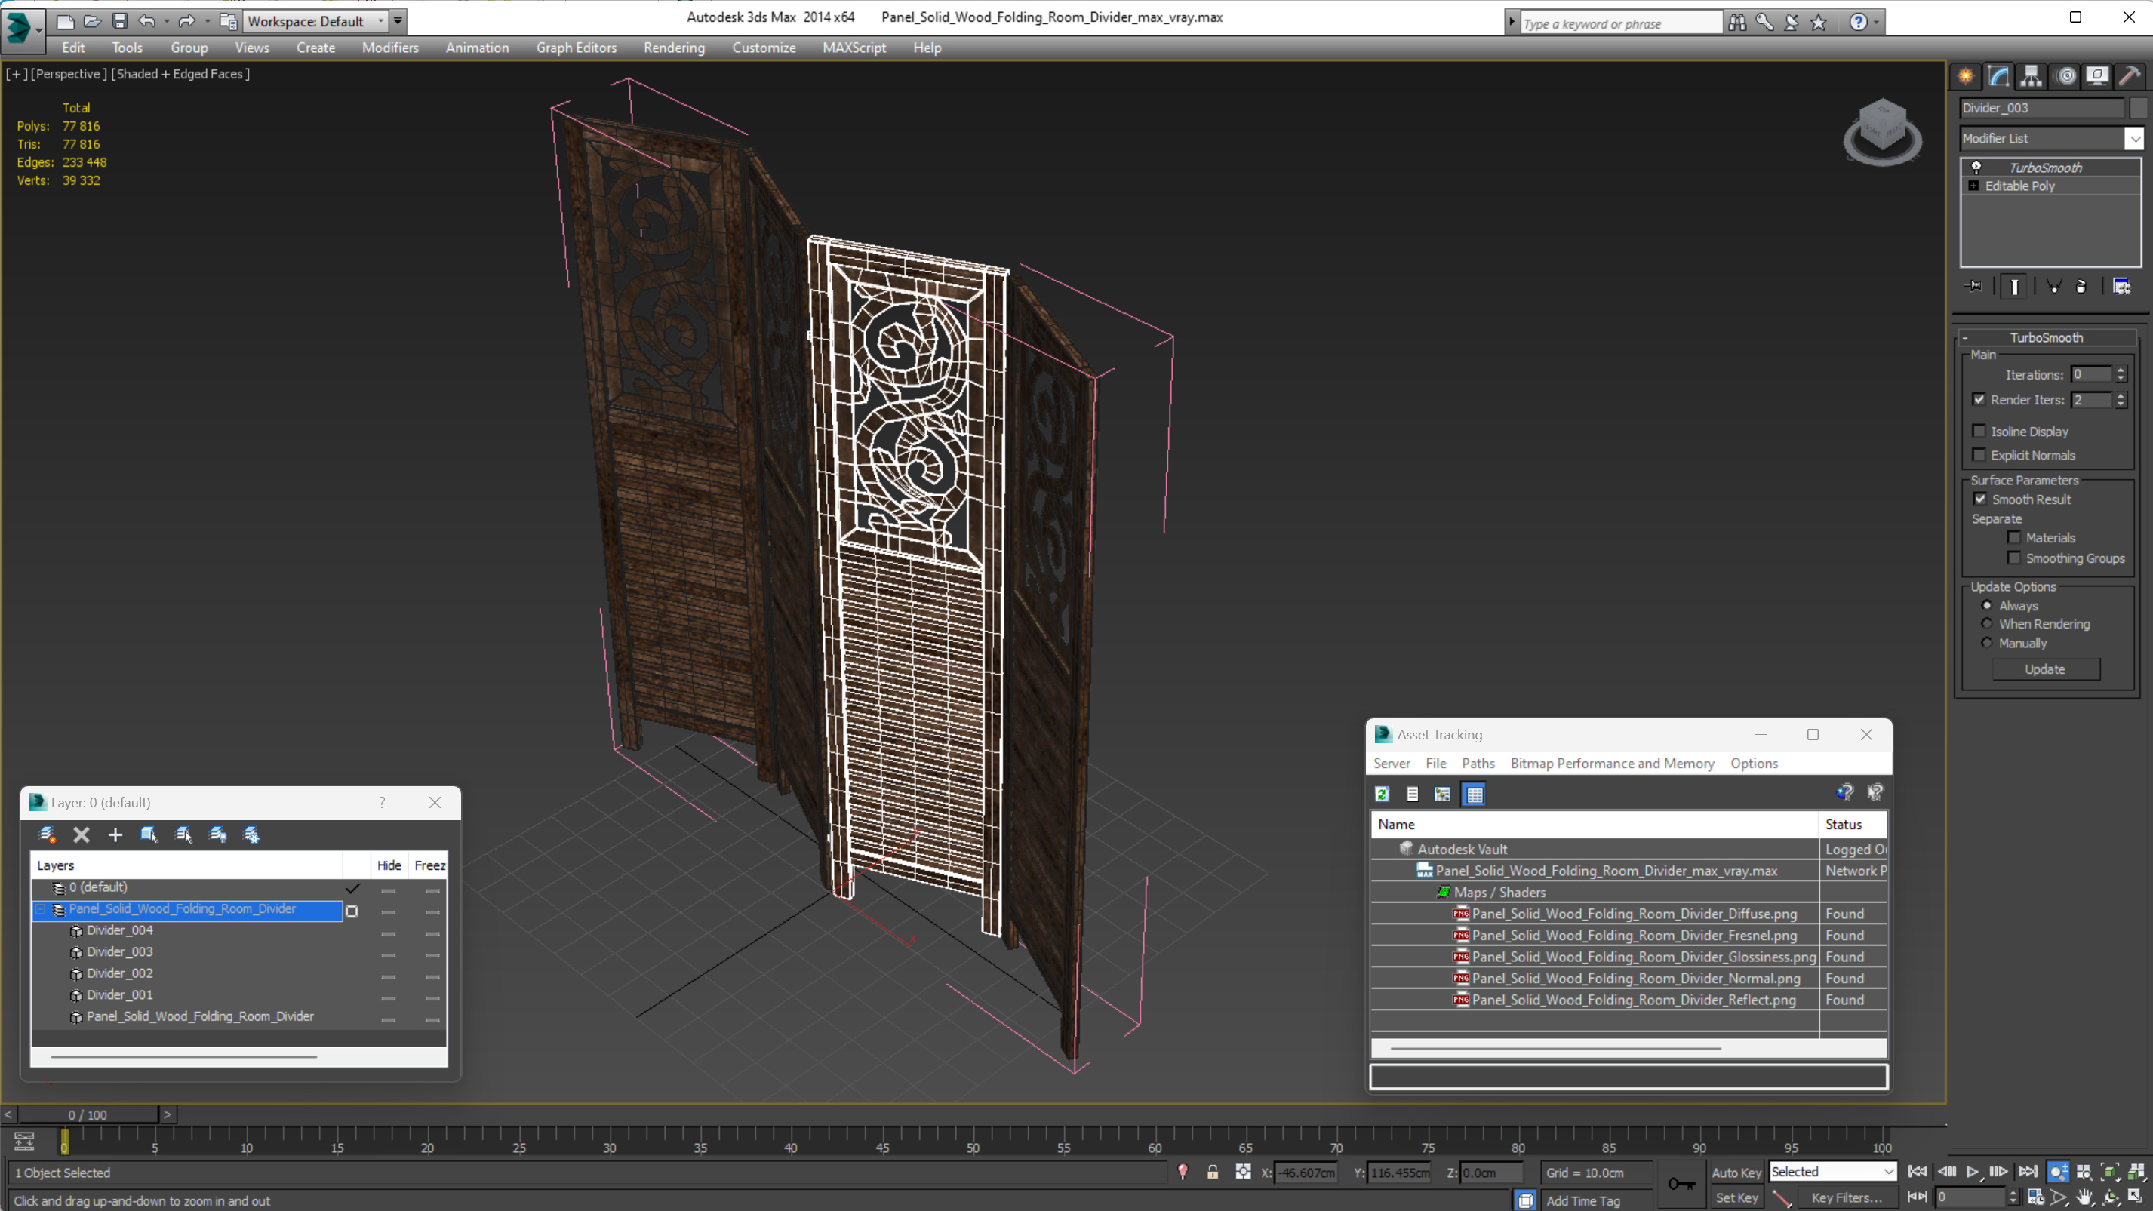Select the Manually update option
Viewport: 2153px width, 1211px height.
pos(1987,643)
